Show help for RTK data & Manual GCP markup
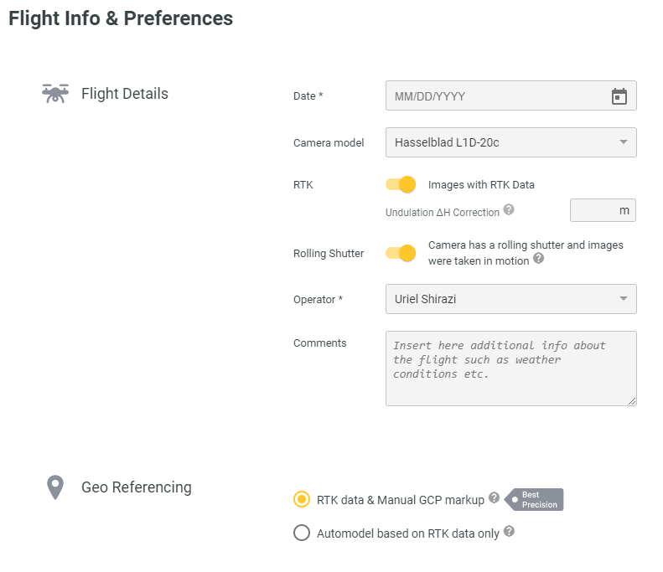 click(494, 497)
